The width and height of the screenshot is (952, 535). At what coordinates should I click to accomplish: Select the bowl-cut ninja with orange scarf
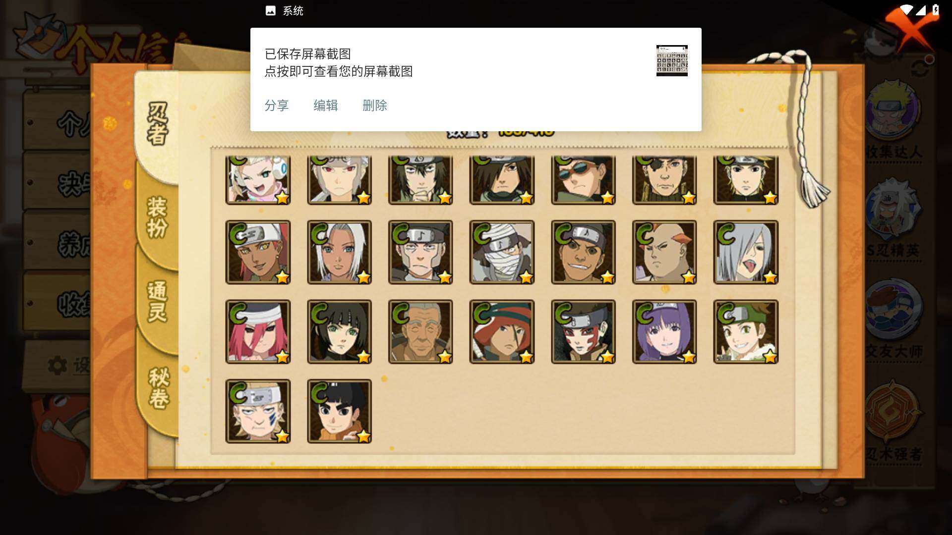339,411
